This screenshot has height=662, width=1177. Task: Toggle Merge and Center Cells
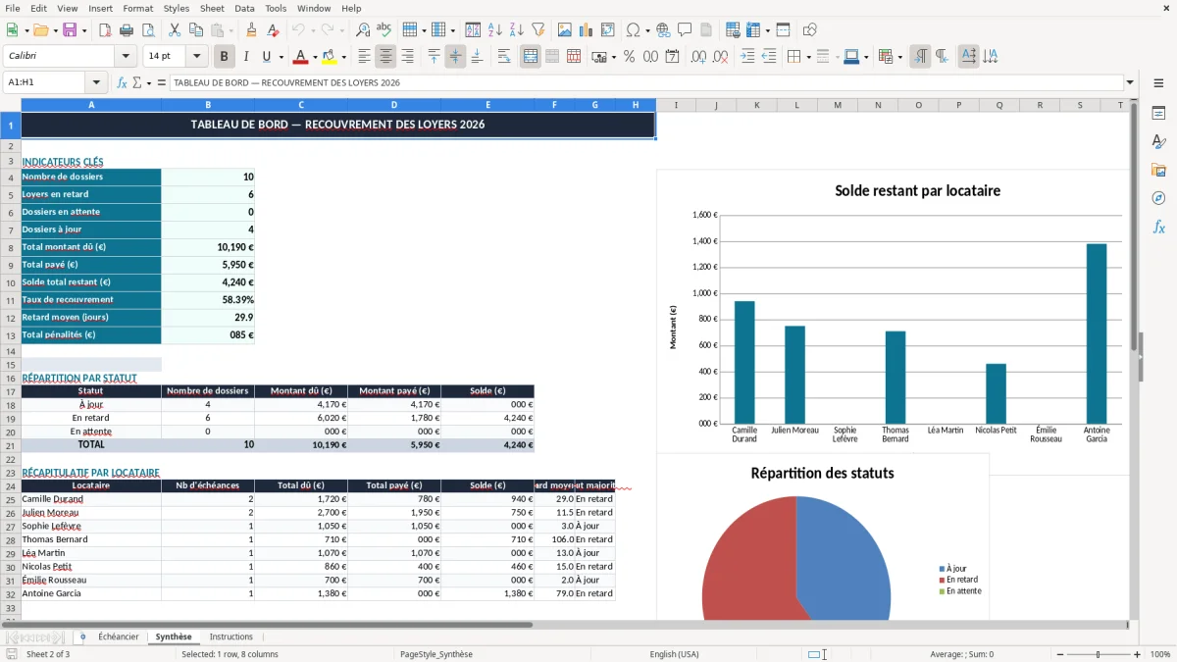[x=531, y=57]
